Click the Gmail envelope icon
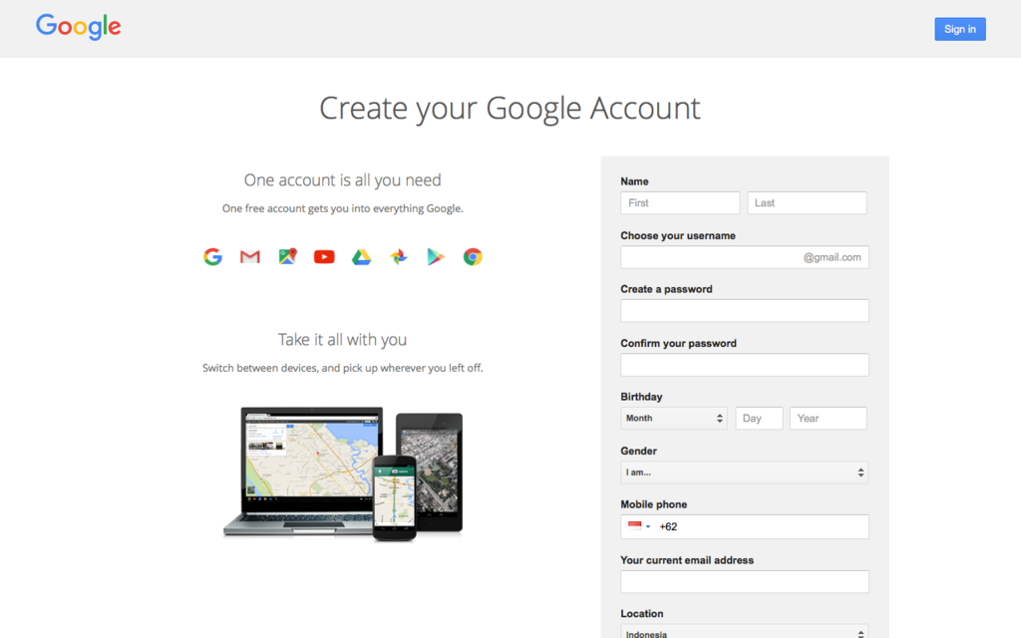The height and width of the screenshot is (638, 1021). pyautogui.click(x=250, y=257)
